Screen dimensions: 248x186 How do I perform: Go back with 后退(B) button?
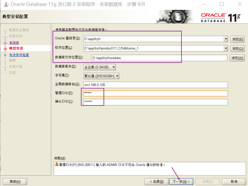click(156, 181)
